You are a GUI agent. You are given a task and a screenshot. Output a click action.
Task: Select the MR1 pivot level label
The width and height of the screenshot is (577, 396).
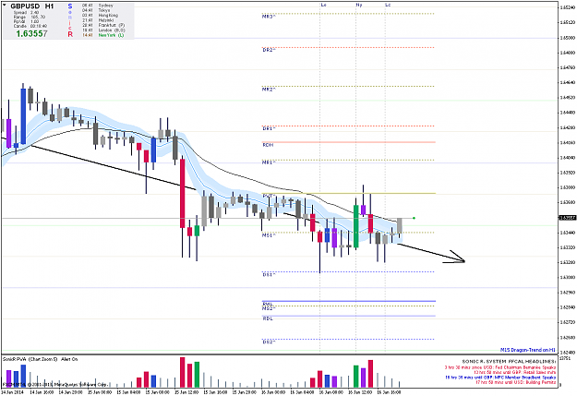pos(269,162)
